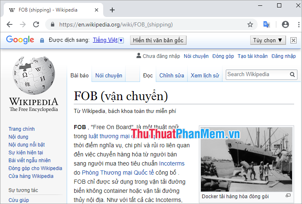302x204 pixels.
Task: Open the Nói chuyện user talk link
Action: click(x=196, y=56)
